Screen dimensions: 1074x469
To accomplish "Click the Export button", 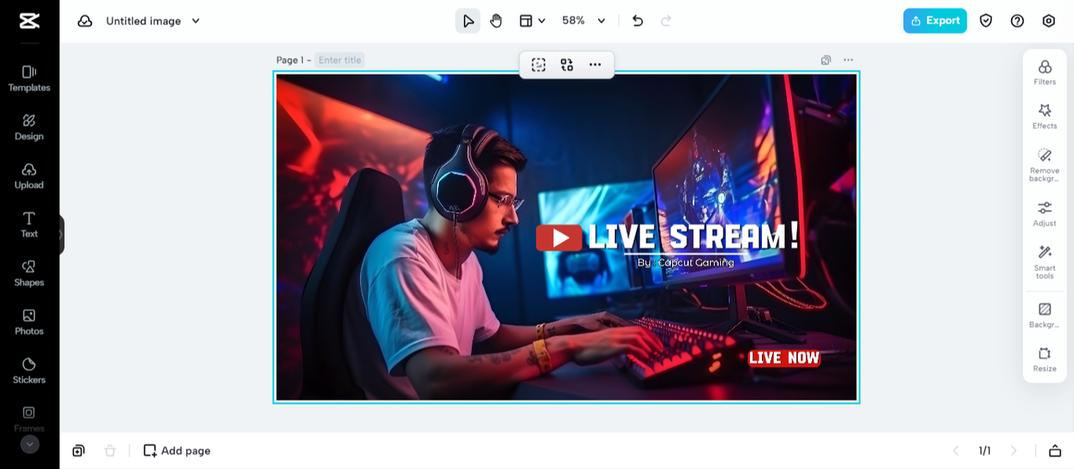I will pos(935,21).
